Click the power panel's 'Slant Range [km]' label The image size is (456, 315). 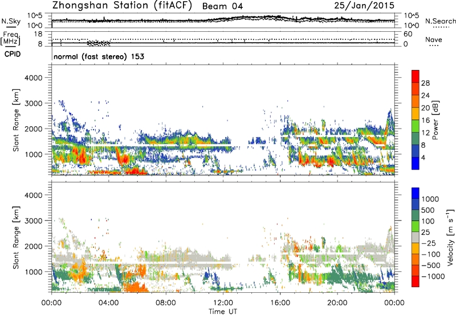coord(16,120)
